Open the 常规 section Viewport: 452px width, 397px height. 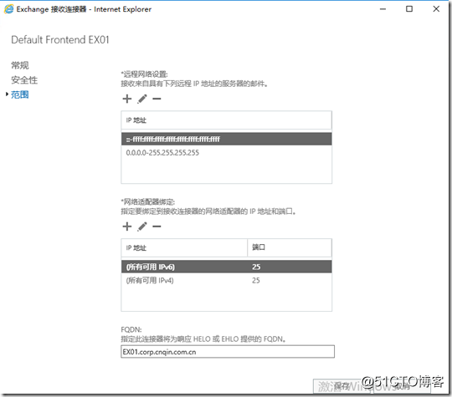click(x=20, y=65)
